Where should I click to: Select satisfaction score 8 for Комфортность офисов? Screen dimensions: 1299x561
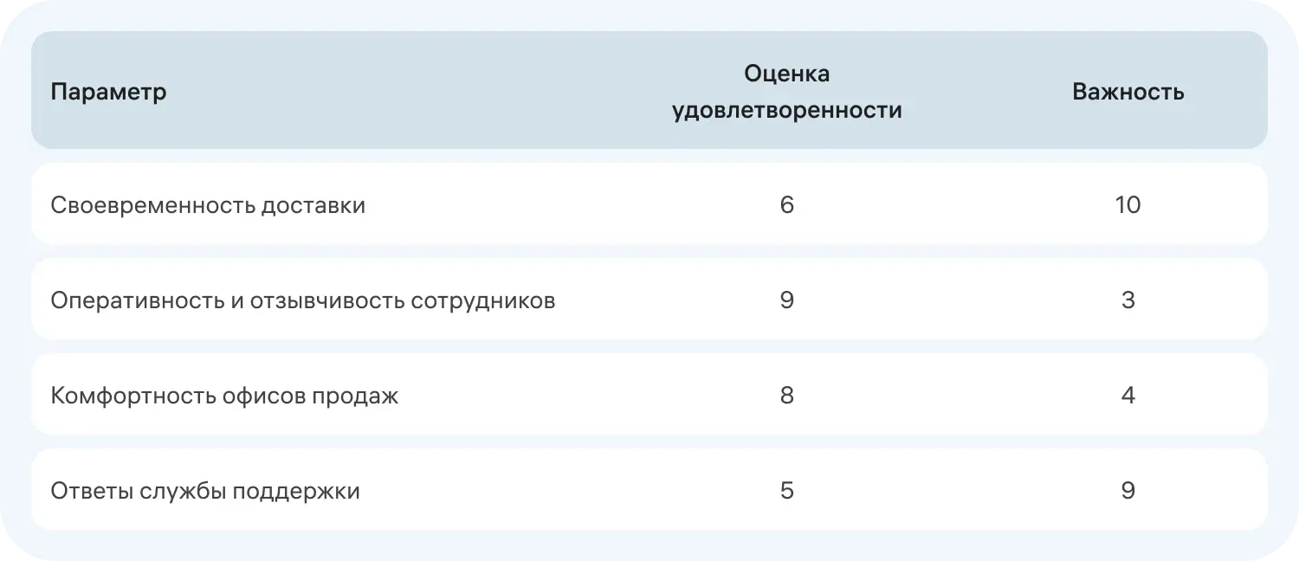[786, 396]
